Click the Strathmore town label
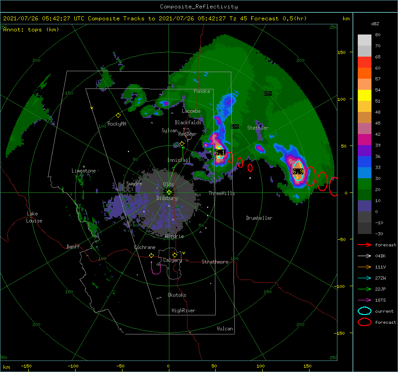 [x=215, y=262]
